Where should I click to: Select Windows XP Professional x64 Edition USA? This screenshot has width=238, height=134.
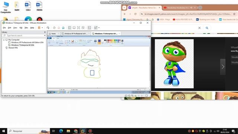tap(27, 42)
